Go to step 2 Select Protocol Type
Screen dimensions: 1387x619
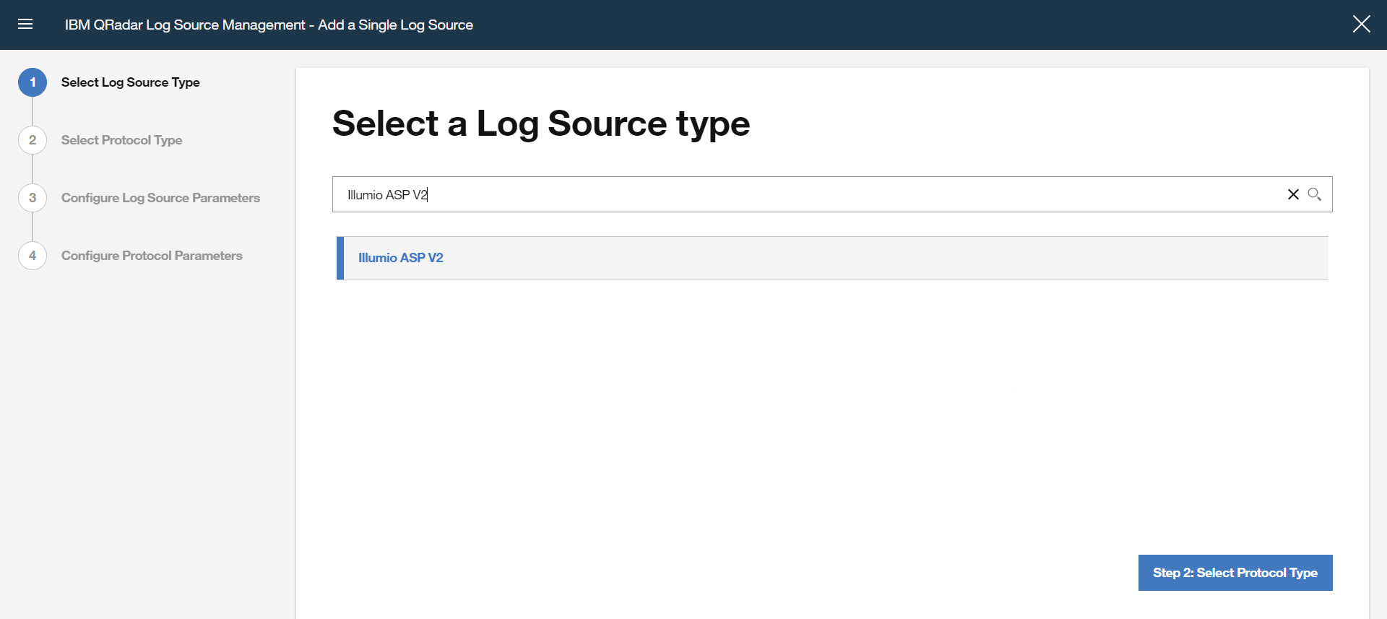121,140
